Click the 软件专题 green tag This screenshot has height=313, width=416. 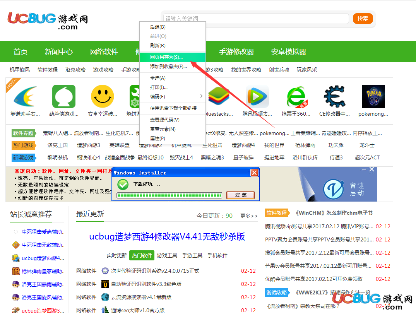(24, 133)
